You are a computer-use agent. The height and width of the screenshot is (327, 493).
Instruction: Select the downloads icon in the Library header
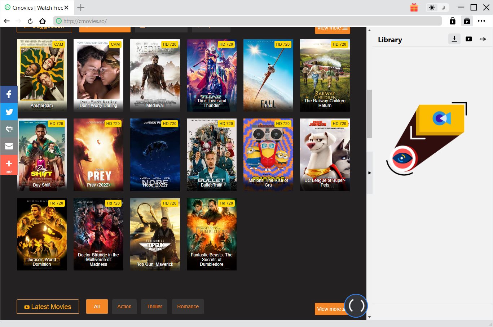(454, 39)
